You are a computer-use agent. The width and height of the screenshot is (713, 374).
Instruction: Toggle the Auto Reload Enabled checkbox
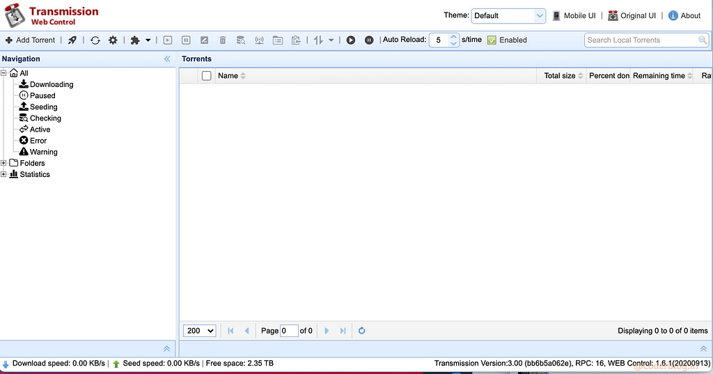[492, 40]
